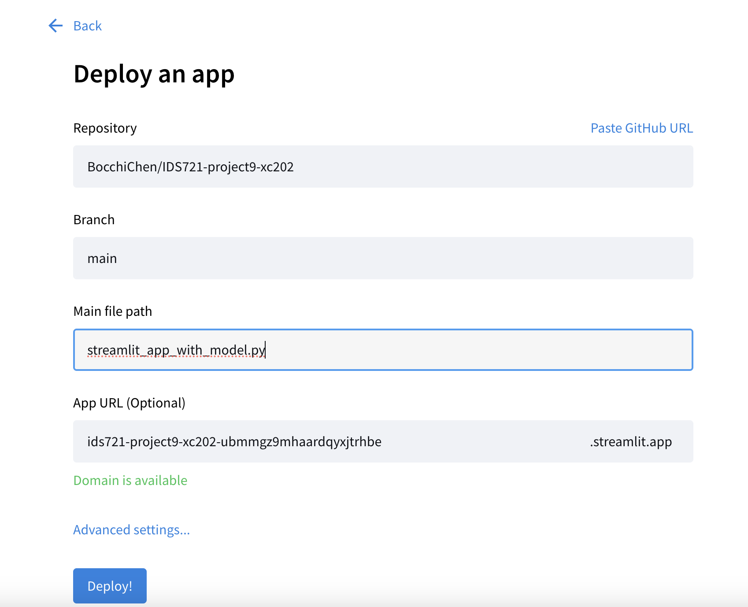Click the Deploy! button
748x607 pixels.
[110, 586]
